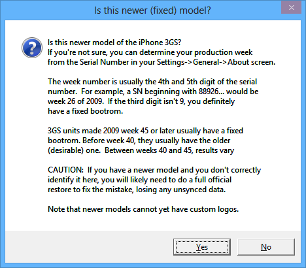Click the line starting with "CAUTION:"
Screen dimensions: 306x268
pos(154,170)
